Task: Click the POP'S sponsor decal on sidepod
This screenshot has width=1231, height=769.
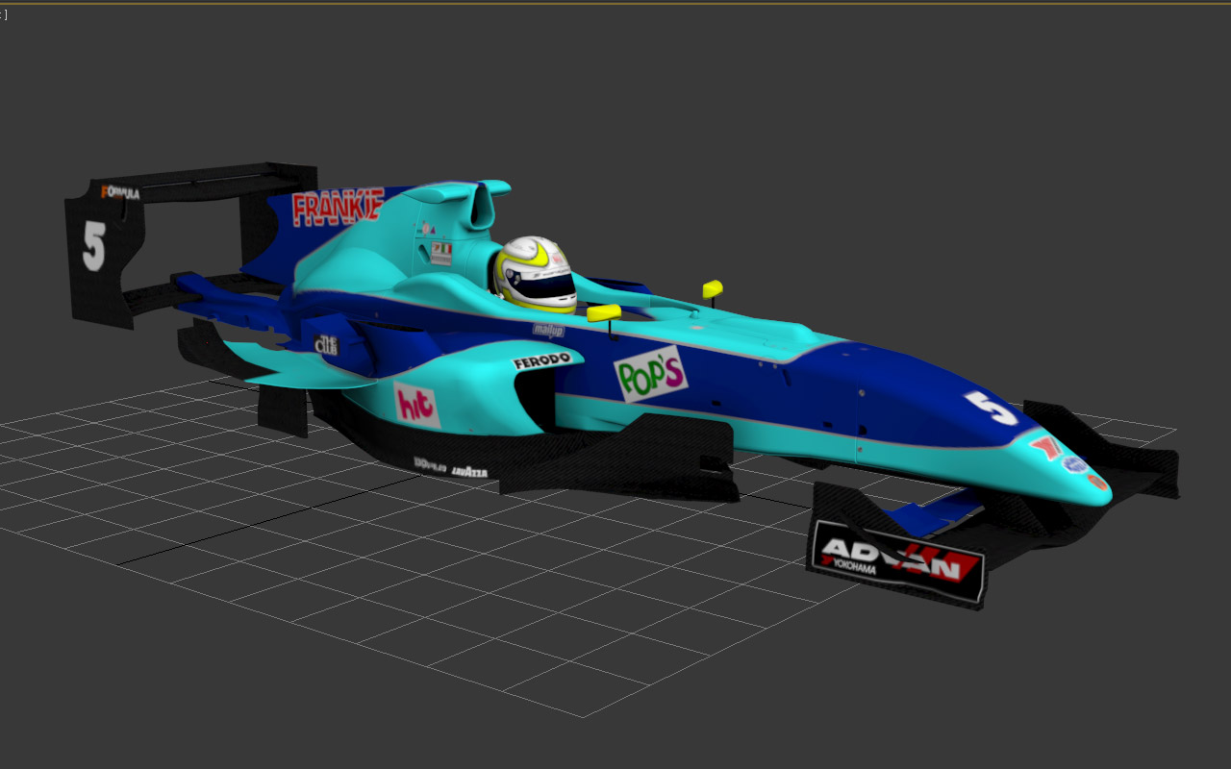Action: pyautogui.click(x=651, y=373)
